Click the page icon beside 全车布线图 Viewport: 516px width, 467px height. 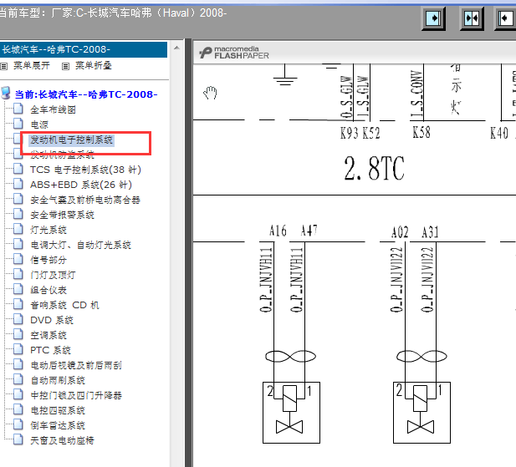tap(18, 109)
